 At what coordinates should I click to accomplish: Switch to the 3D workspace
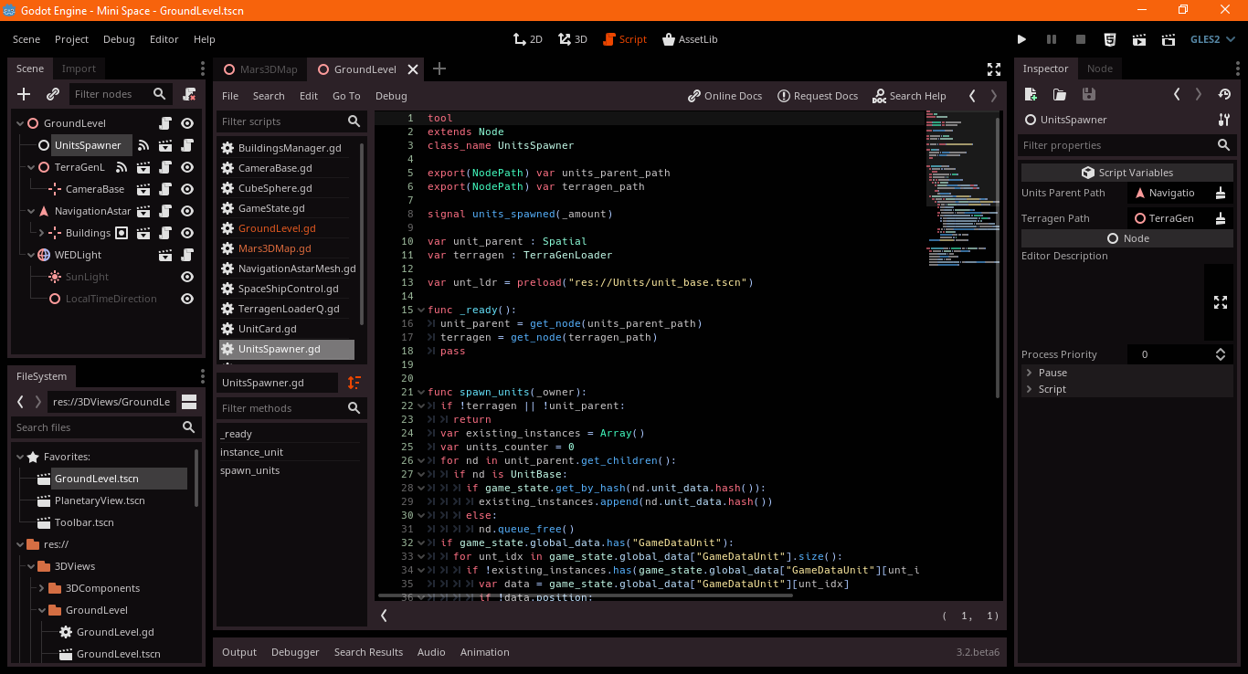[572, 39]
